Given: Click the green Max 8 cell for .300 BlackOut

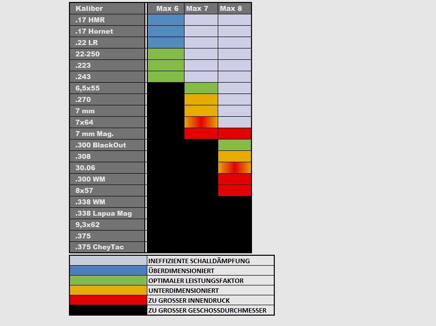Looking at the screenshot, I should click(235, 145).
